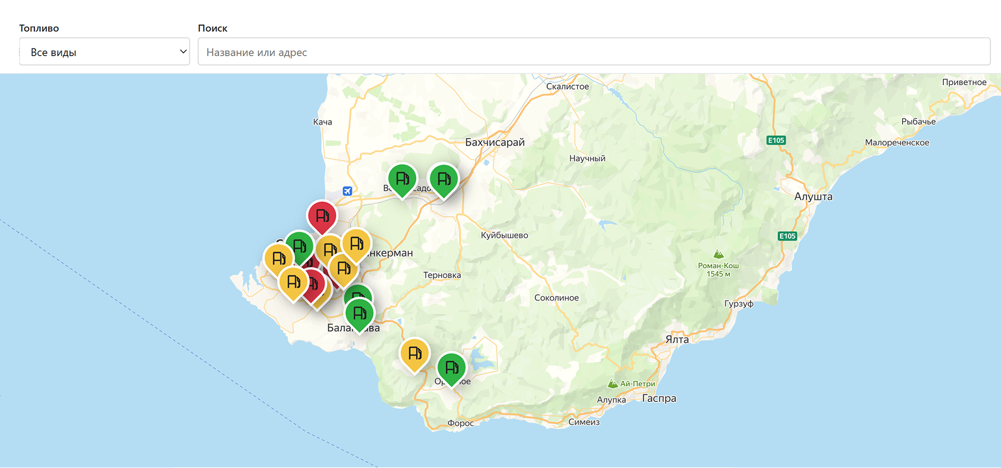Click the right green fuel marker near Бахчисарай road
This screenshot has width=1001, height=468.
pos(443,180)
